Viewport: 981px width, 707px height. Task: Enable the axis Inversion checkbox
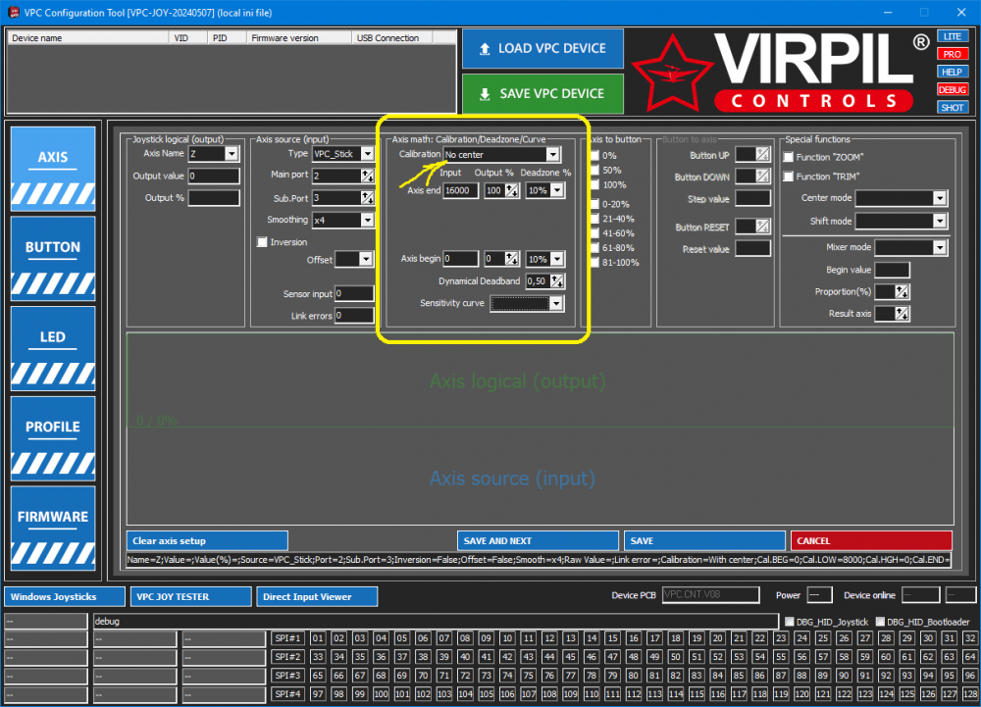tap(262, 242)
